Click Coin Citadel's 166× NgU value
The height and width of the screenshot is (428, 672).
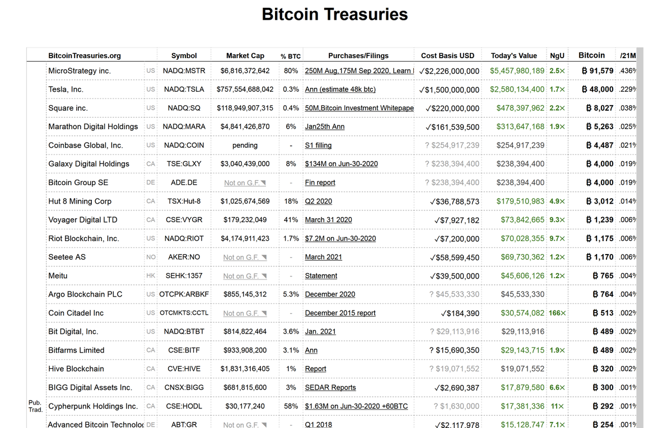(557, 313)
